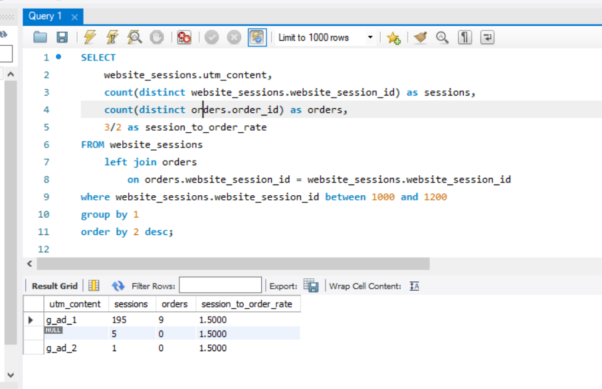
Task: Rollback transaction X icon
Action: point(234,37)
